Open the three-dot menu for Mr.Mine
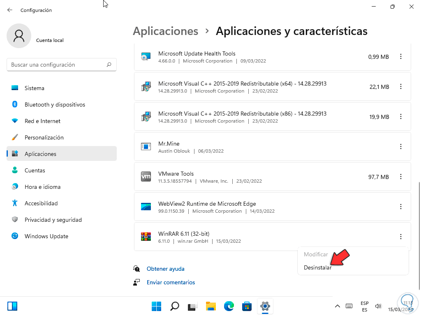The width and height of the screenshot is (421, 316). (x=400, y=147)
